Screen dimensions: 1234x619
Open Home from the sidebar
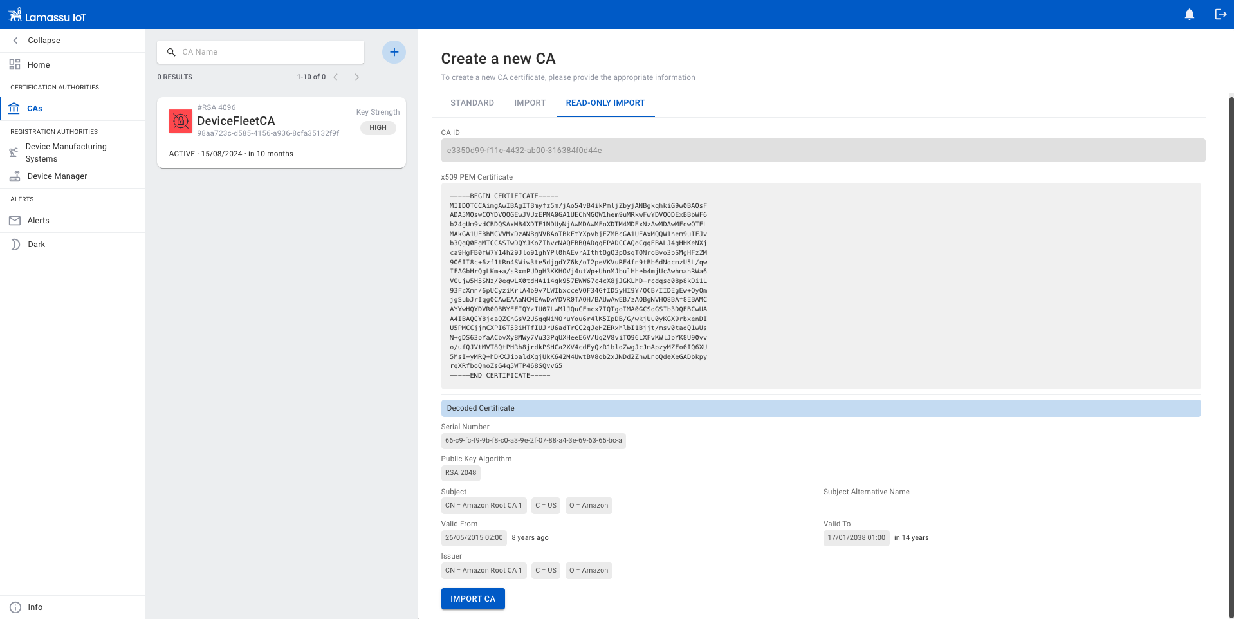coord(39,65)
